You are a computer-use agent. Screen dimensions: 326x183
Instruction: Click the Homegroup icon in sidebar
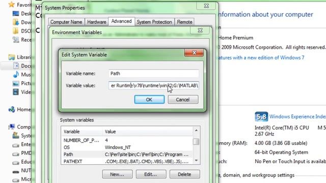coord(12,109)
